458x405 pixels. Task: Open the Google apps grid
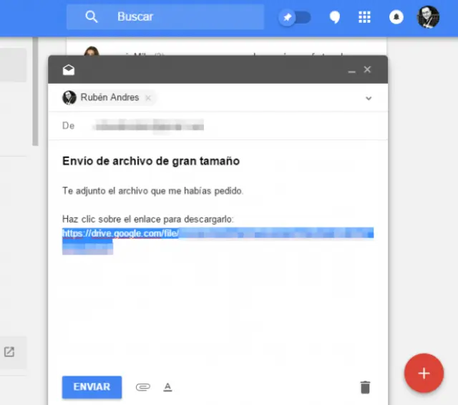[x=364, y=17]
